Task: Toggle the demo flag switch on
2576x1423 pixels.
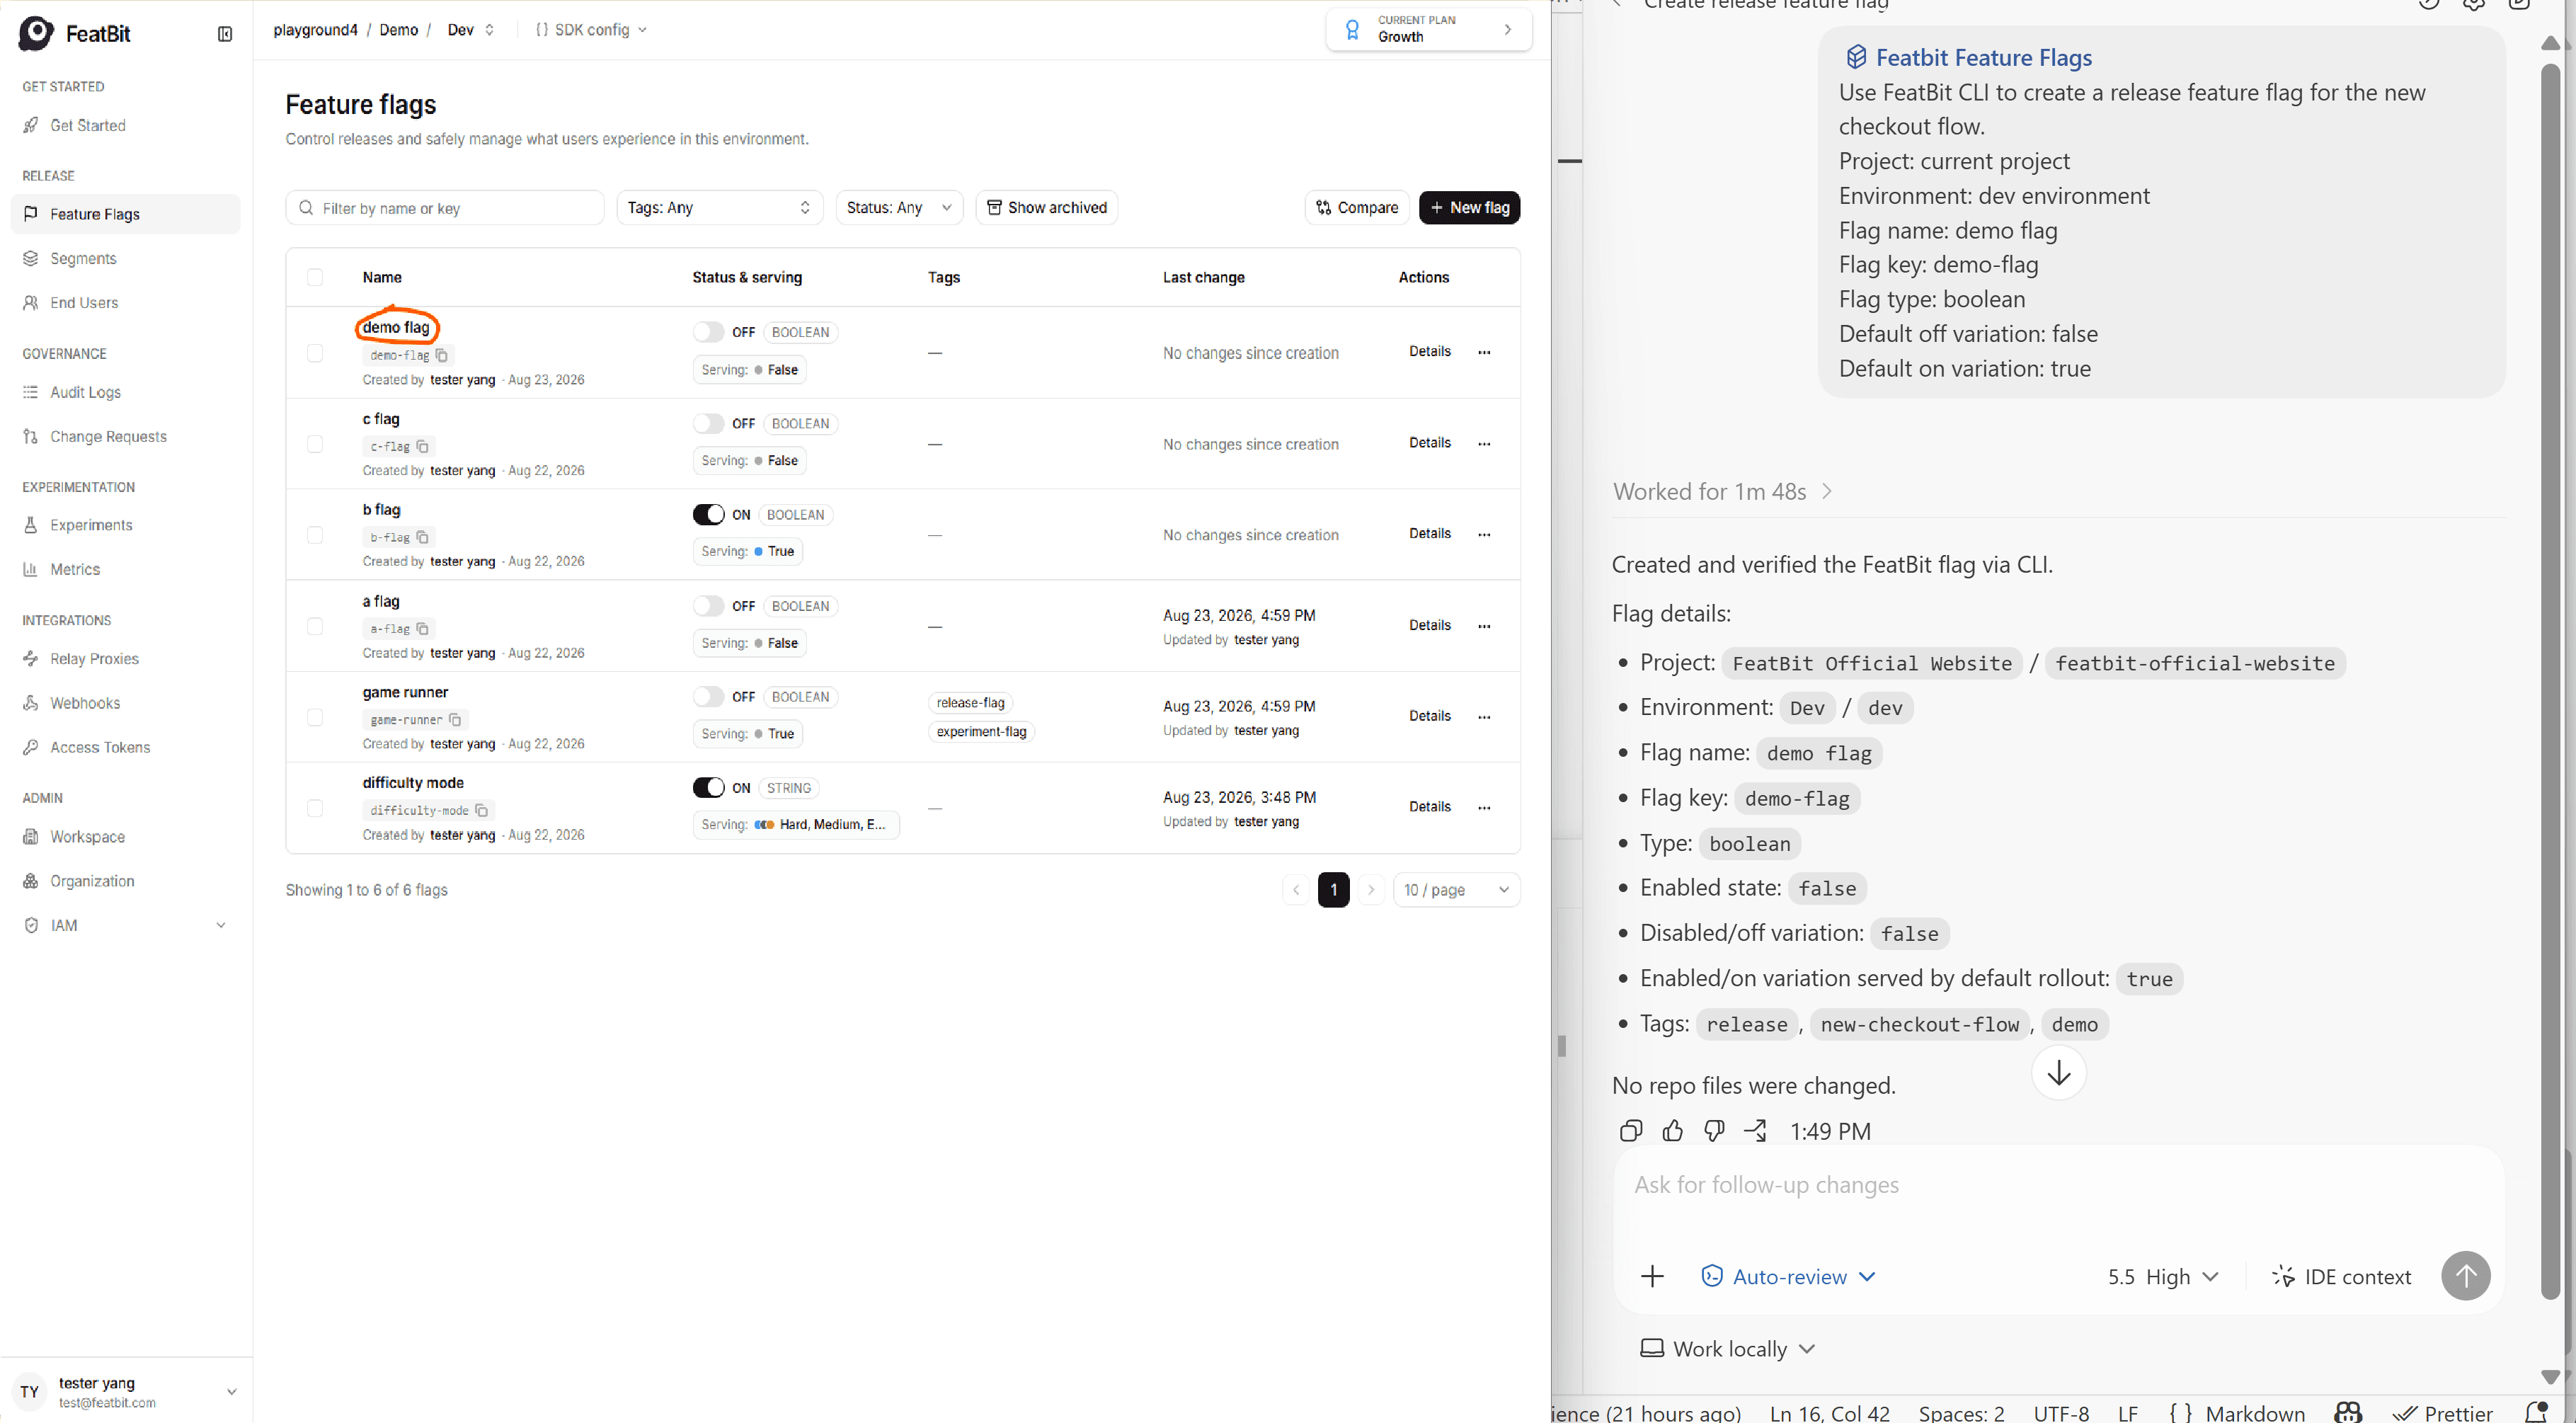Action: pos(708,332)
